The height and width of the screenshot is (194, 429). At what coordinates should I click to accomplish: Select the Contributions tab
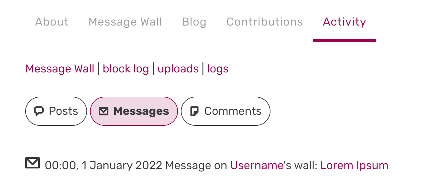tap(265, 22)
